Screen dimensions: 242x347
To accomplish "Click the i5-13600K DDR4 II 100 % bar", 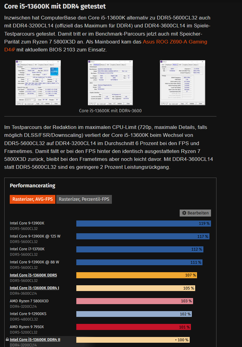I will point(133,340).
